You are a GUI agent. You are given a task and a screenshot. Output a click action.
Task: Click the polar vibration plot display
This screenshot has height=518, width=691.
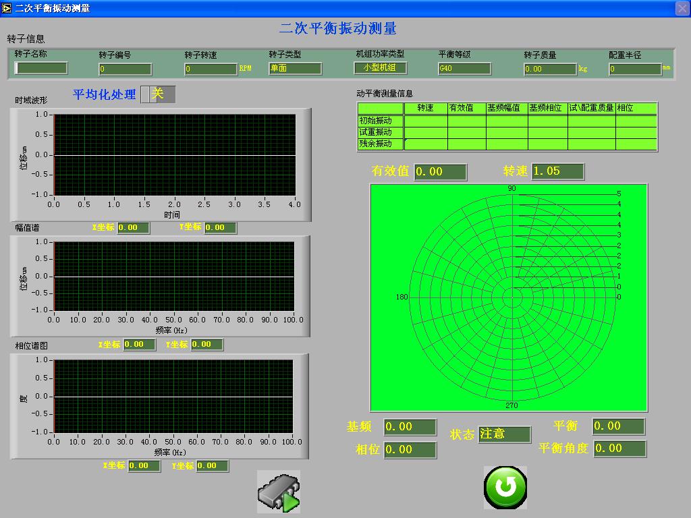point(508,297)
